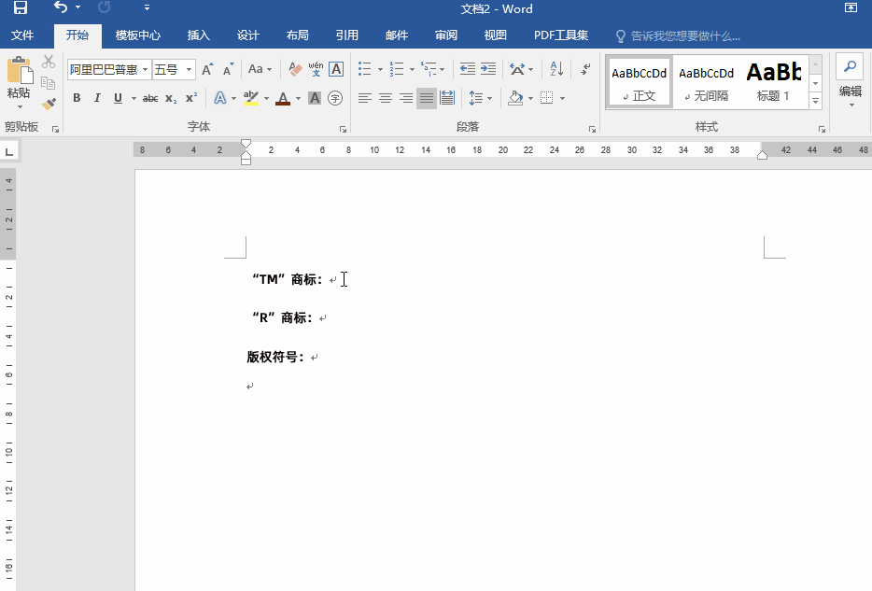The height and width of the screenshot is (591, 872).
Task: Switch to the 插入 ribbon tab
Action: coord(199,35)
